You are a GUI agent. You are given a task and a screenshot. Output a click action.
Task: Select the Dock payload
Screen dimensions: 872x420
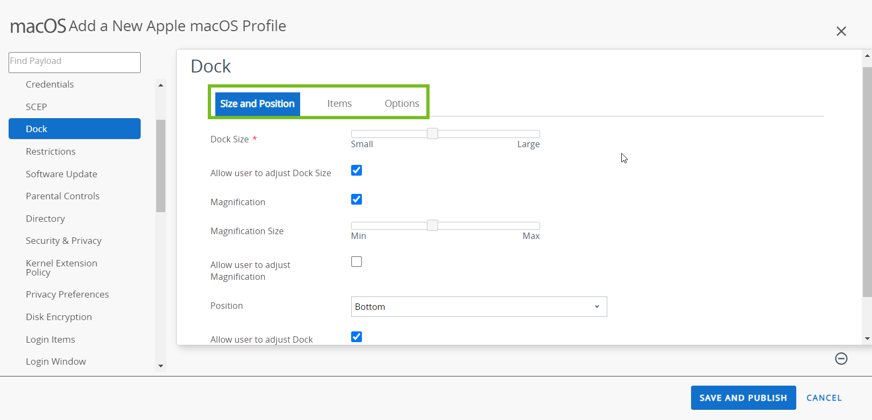point(75,129)
